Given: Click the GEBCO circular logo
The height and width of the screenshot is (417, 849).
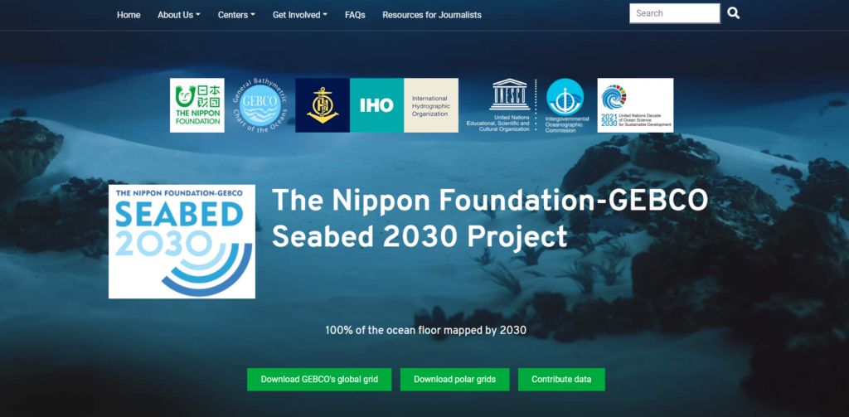Looking at the screenshot, I should point(260,105).
